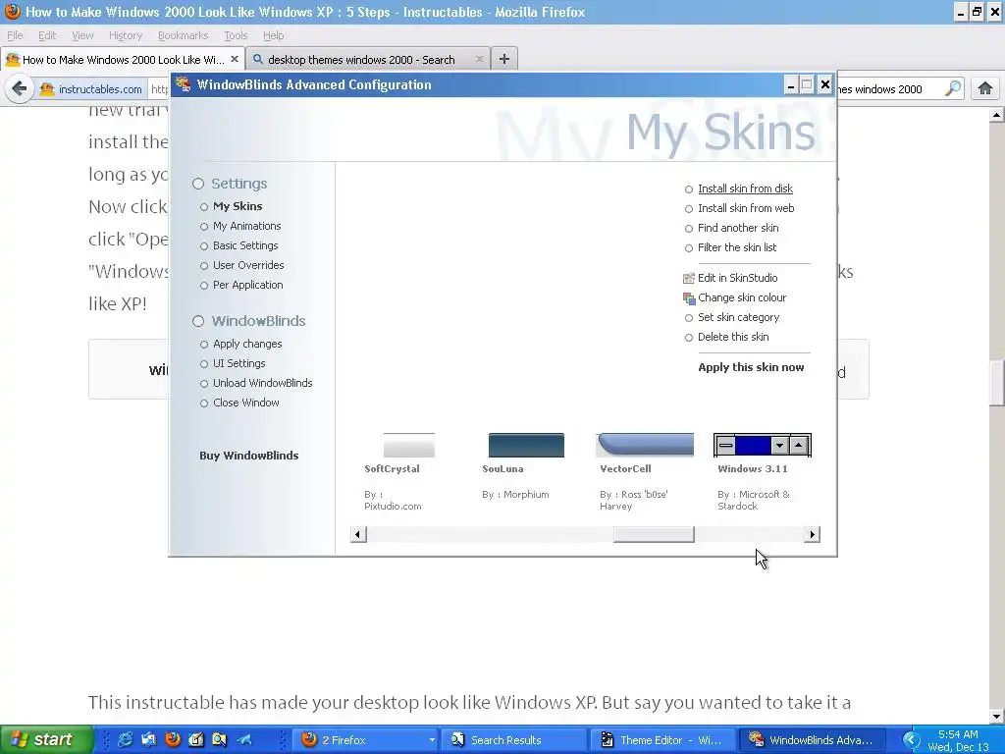Click the search magnifier in Firefox search box
The image size is (1005, 754).
(953, 88)
